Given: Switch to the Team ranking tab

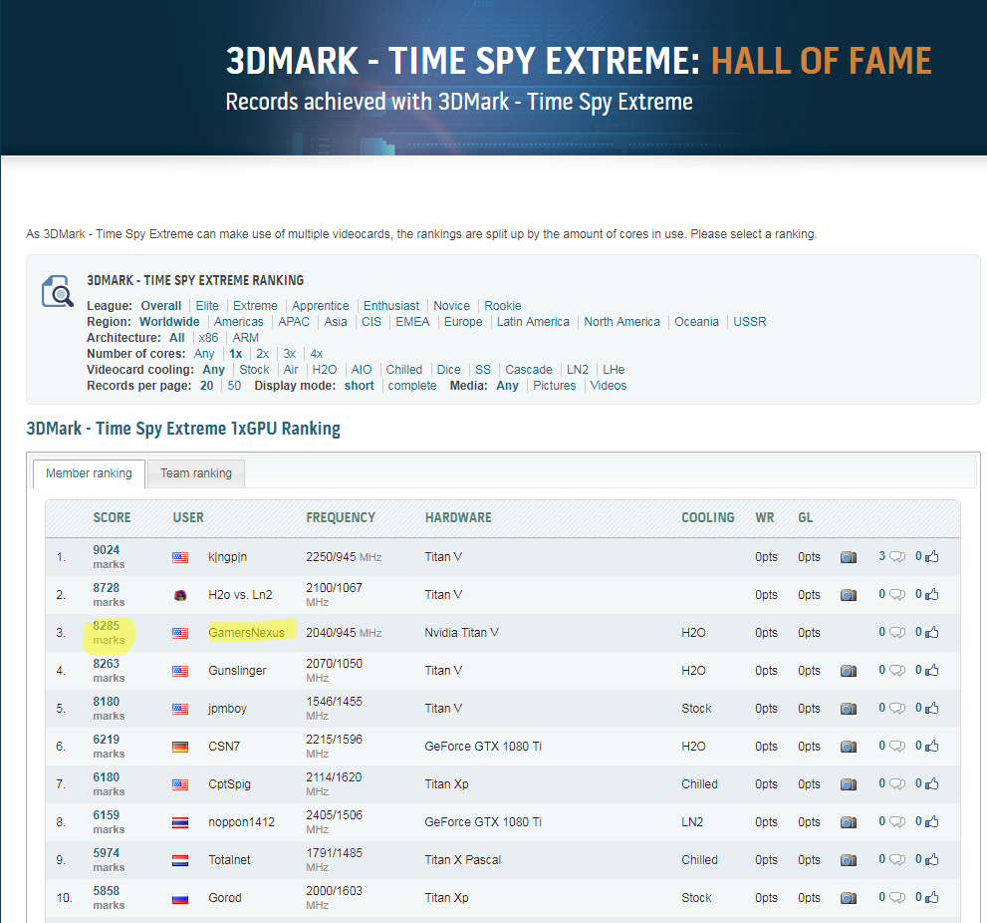Looking at the screenshot, I should coord(196,473).
